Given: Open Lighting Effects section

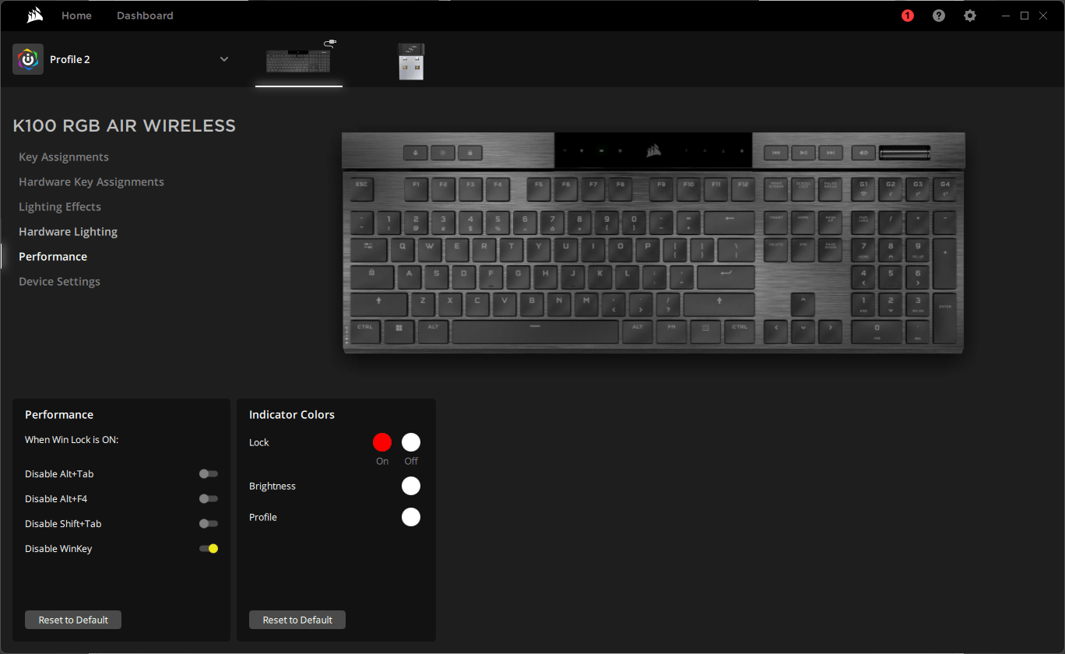Looking at the screenshot, I should click(x=60, y=207).
